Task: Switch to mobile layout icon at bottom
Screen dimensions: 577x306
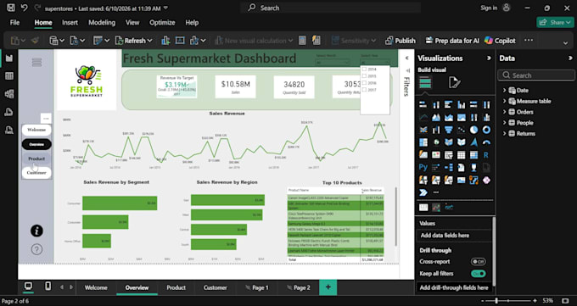Action: (48, 287)
